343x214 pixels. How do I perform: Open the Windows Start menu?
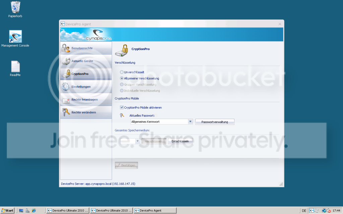pos(7,211)
